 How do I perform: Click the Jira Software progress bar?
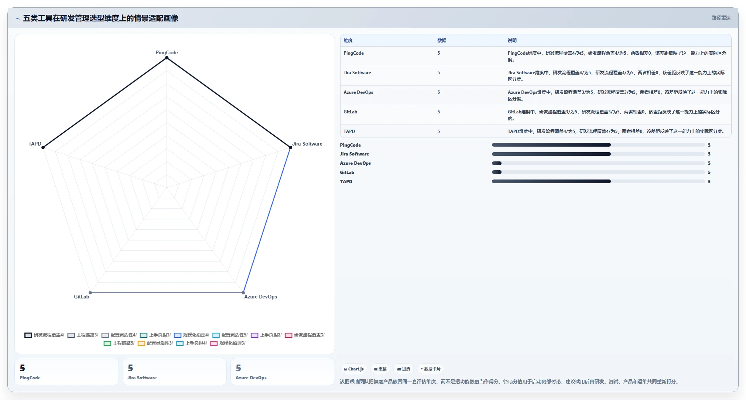pyautogui.click(x=598, y=154)
